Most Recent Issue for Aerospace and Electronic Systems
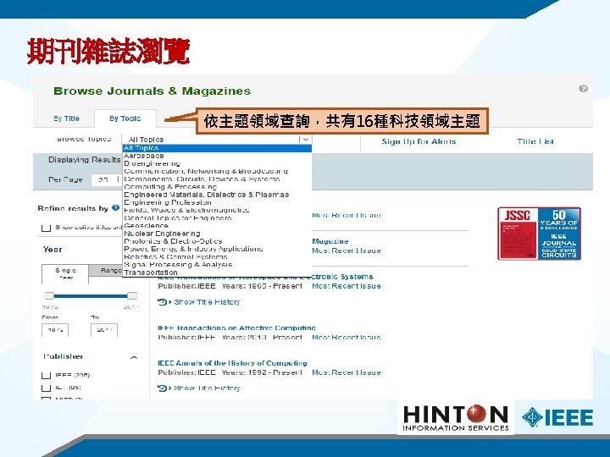This screenshot has width=610, height=457. (347, 286)
